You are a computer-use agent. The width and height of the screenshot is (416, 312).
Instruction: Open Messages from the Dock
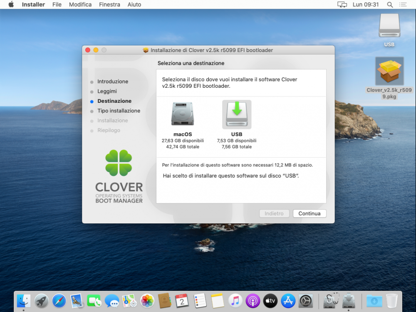[111, 301]
